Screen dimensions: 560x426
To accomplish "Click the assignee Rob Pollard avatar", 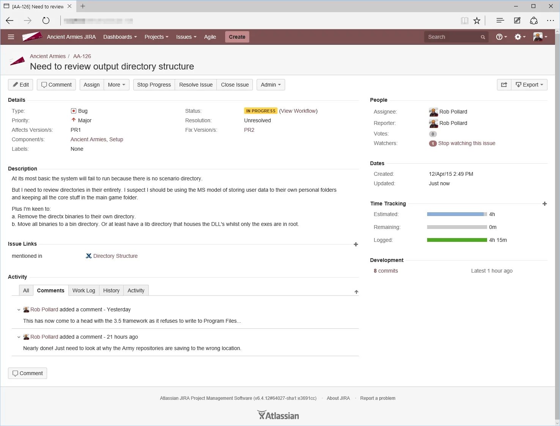I will [x=433, y=112].
